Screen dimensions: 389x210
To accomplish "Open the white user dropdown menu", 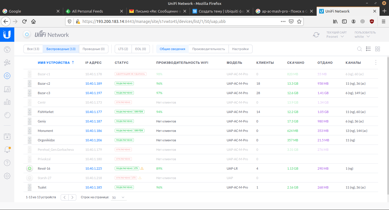I will point(362,37).
